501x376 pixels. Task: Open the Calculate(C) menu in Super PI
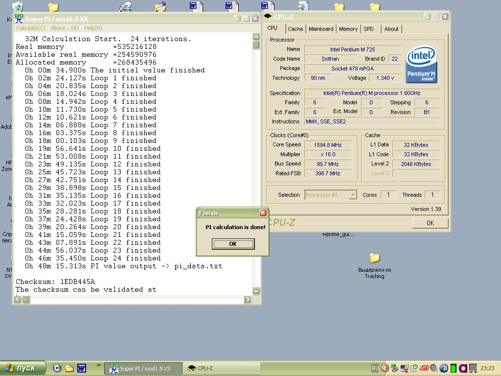point(31,28)
